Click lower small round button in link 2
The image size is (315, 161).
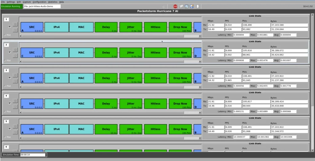[15, 56]
